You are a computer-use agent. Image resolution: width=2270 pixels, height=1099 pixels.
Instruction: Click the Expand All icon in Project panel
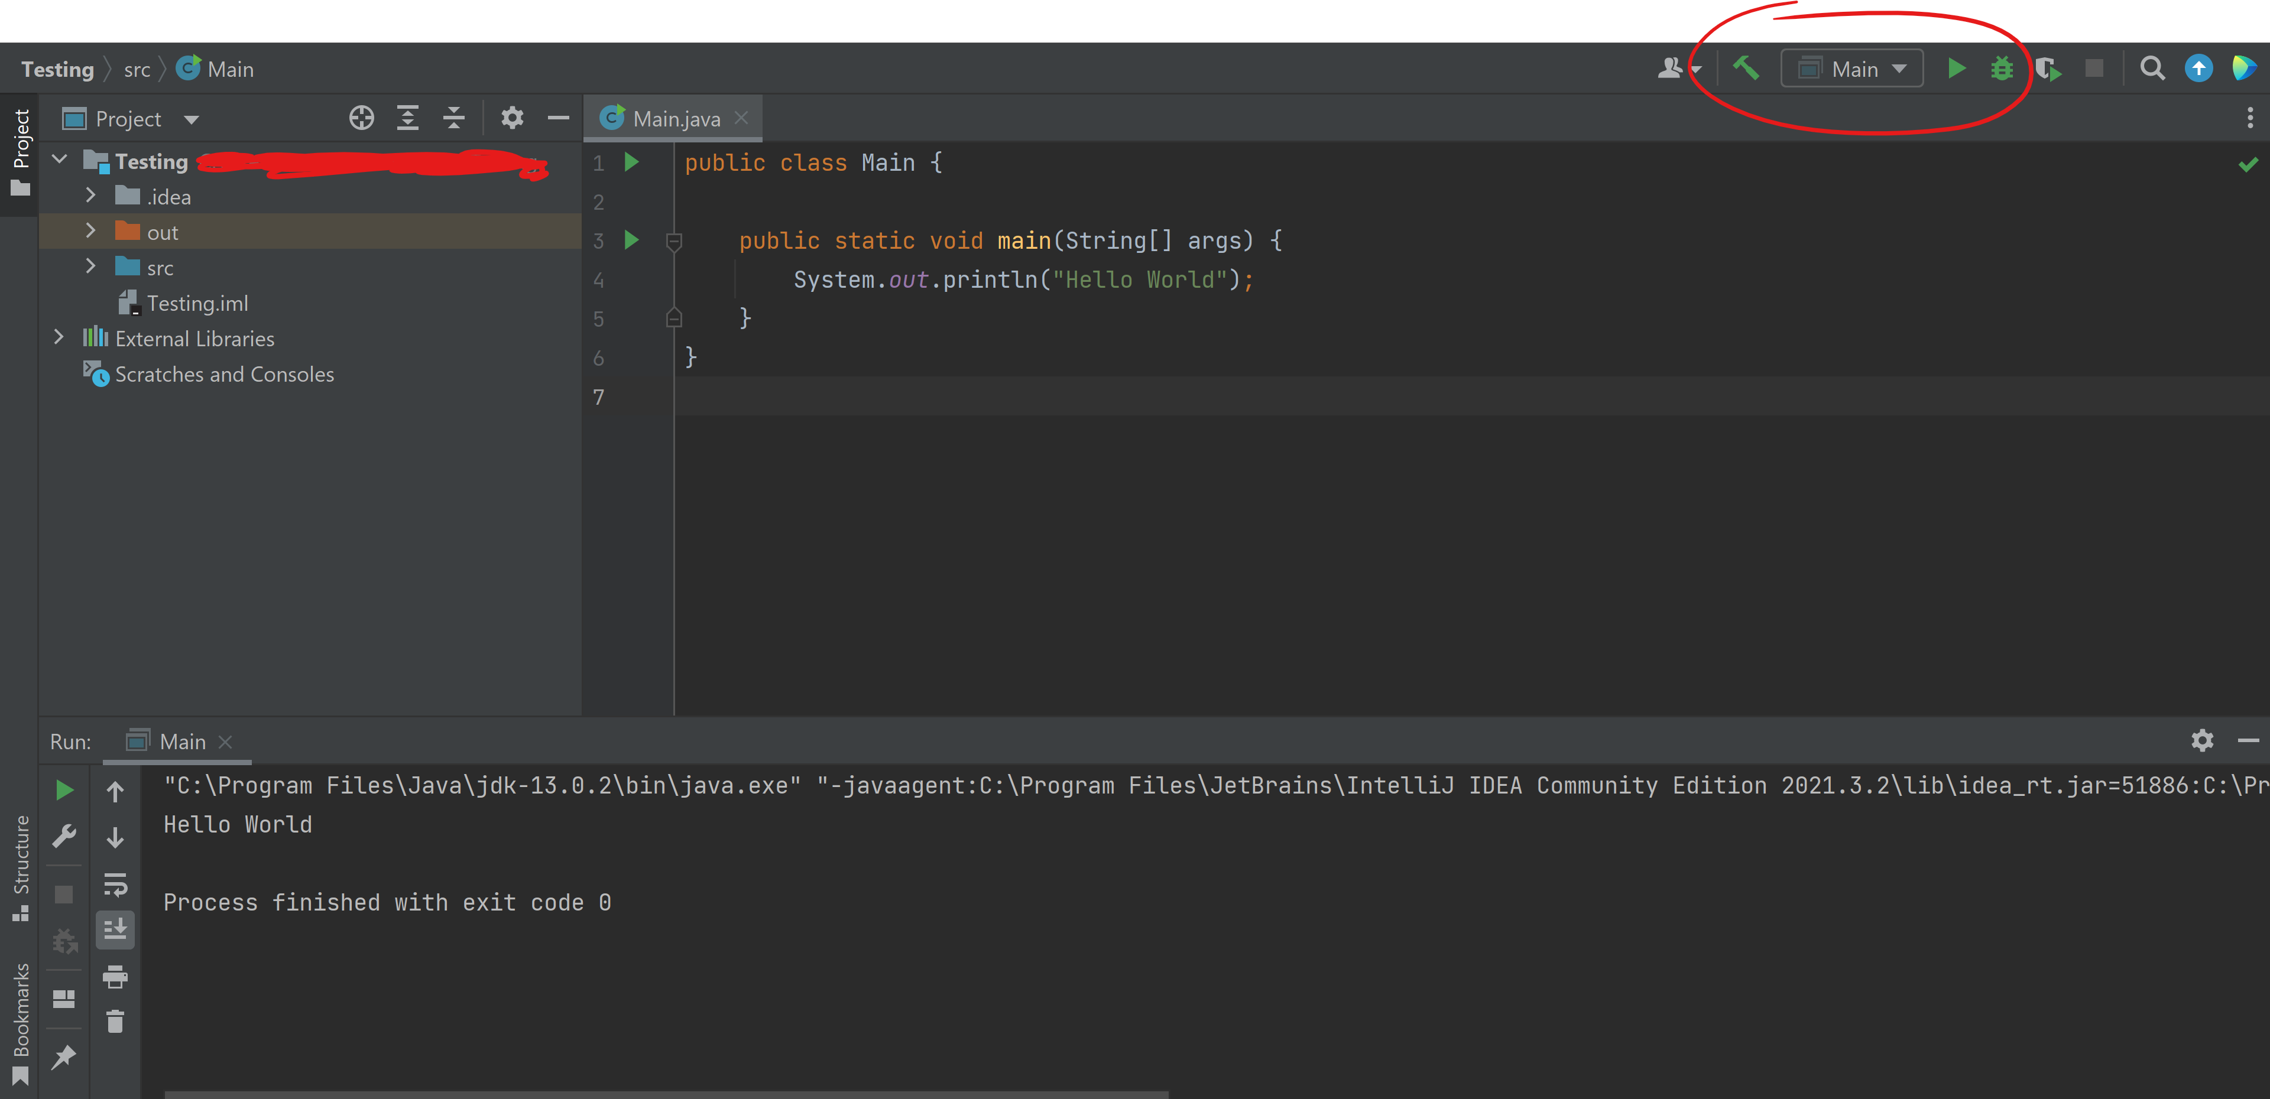[x=407, y=118]
